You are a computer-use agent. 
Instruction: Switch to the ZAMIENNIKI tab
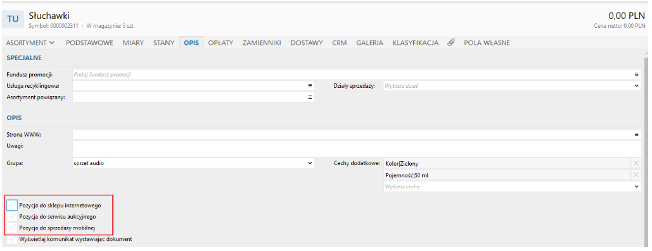pyautogui.click(x=262, y=42)
